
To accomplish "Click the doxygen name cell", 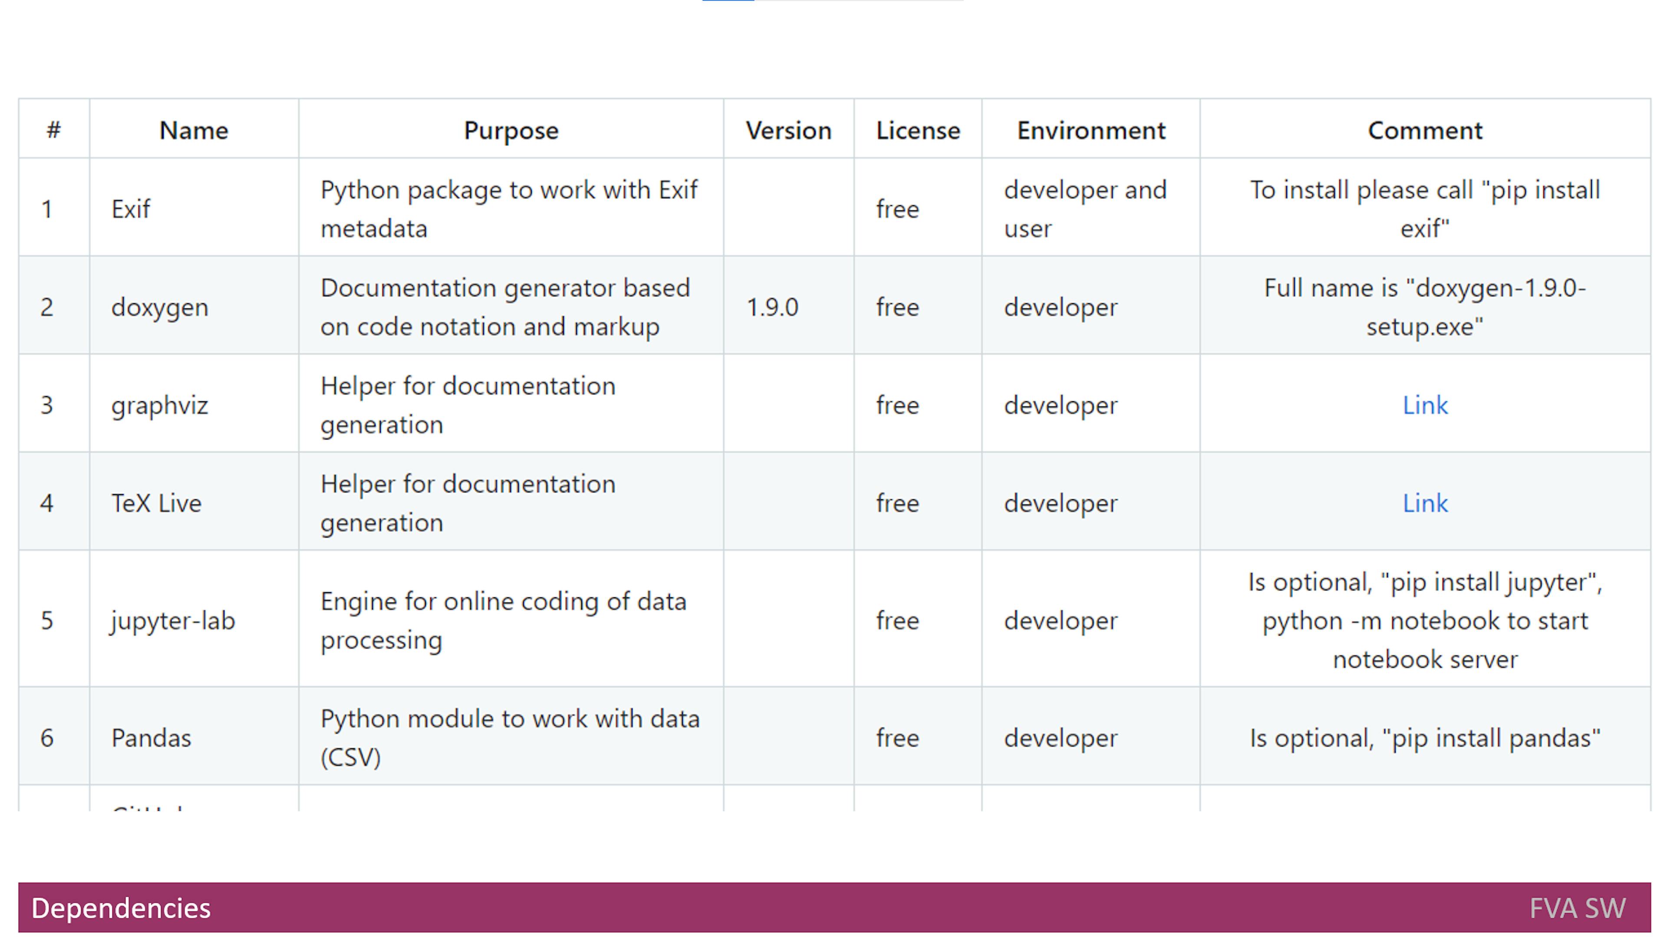I will [194, 307].
